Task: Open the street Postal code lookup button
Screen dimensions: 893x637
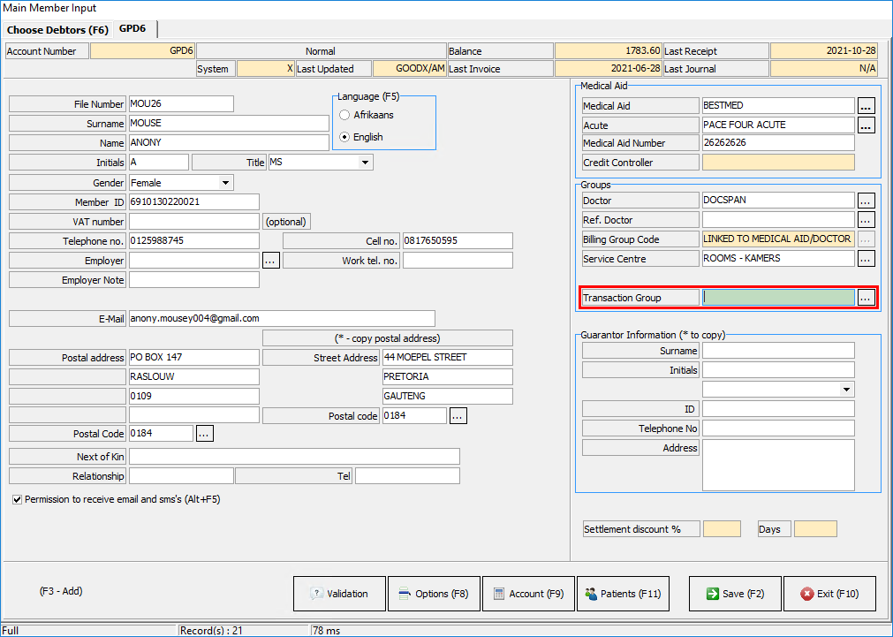Action: coord(458,416)
